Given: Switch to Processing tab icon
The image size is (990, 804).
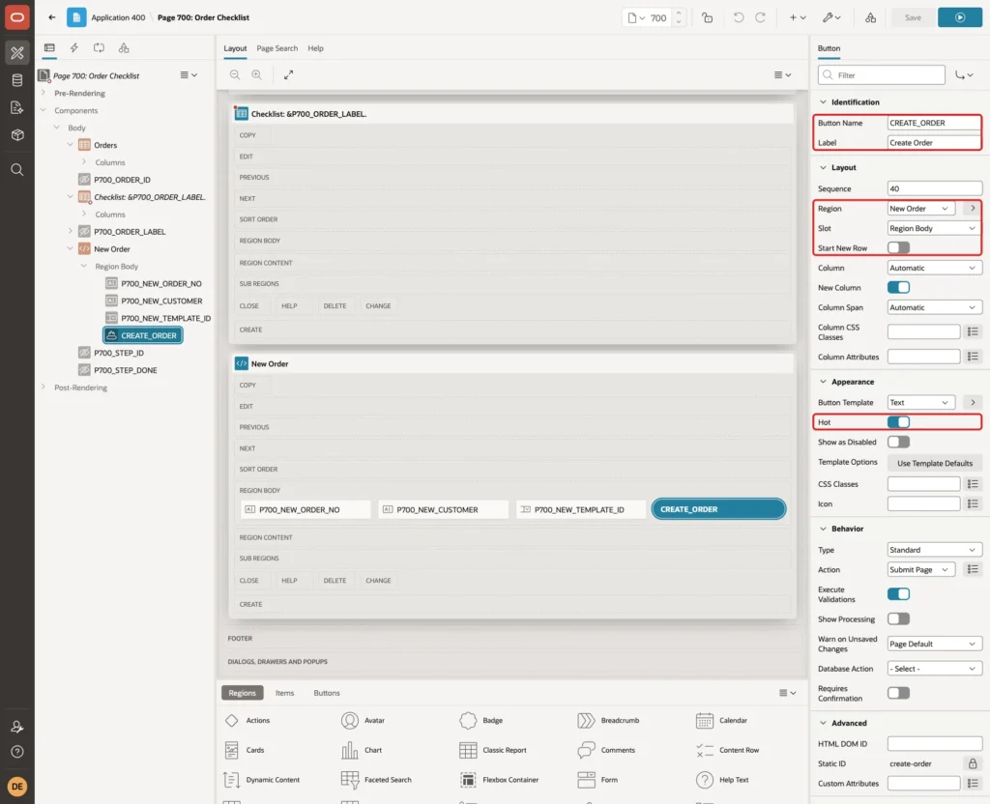Looking at the screenshot, I should [100, 48].
